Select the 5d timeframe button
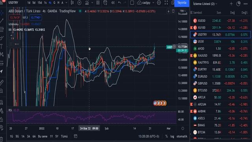Image resolution: width=252 pixels, height=142 pixels. pos(34,3)
